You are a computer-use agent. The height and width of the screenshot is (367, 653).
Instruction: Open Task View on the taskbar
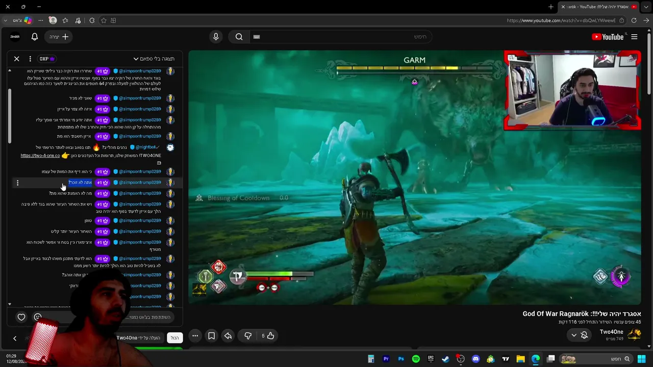(x=550, y=359)
